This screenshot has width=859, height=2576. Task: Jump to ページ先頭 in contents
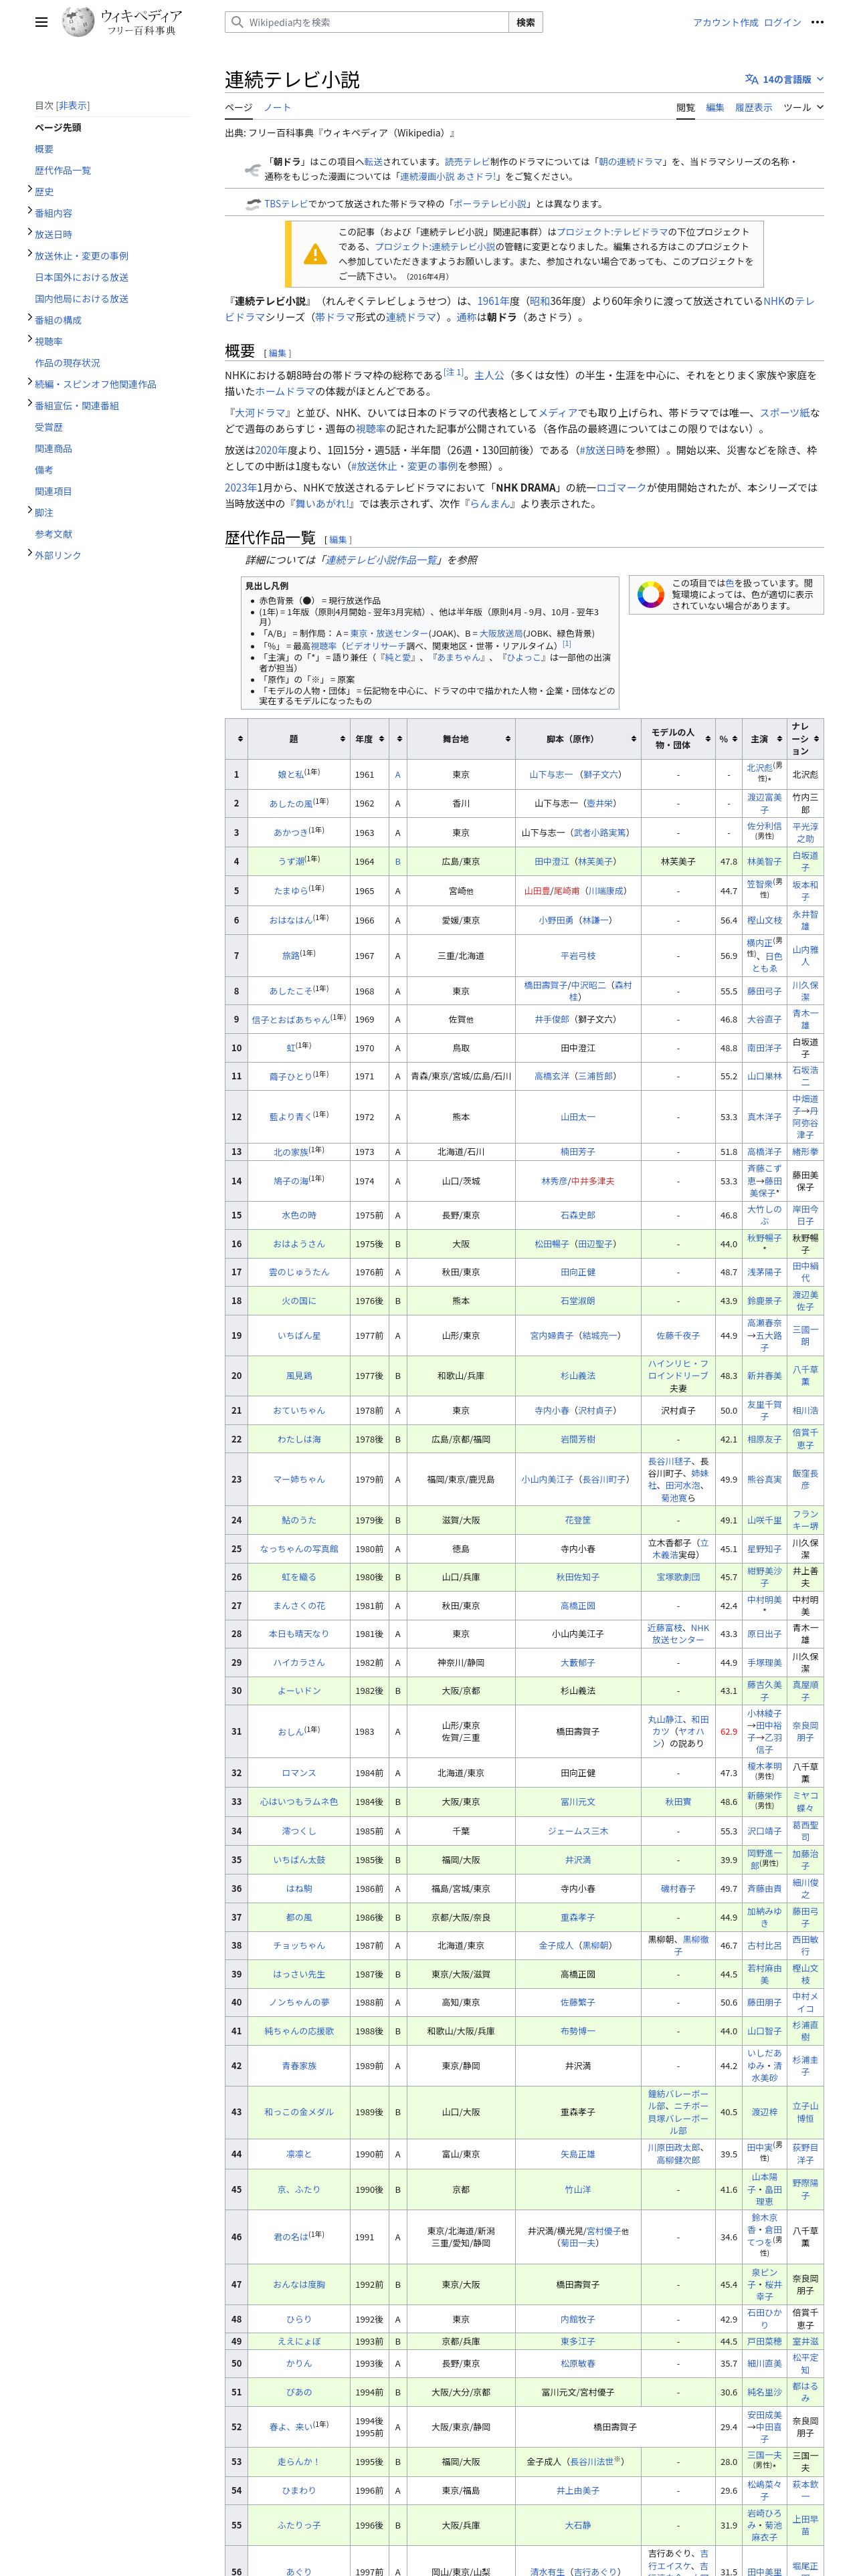pyautogui.click(x=58, y=127)
